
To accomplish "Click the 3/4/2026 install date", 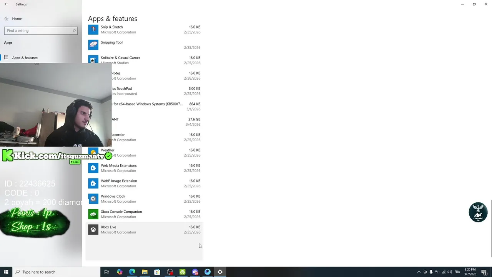I will click(193, 125).
